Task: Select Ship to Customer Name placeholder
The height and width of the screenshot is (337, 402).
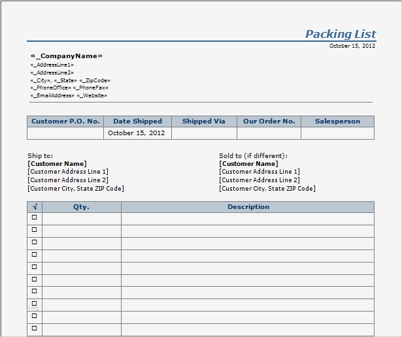Action: [x=57, y=164]
